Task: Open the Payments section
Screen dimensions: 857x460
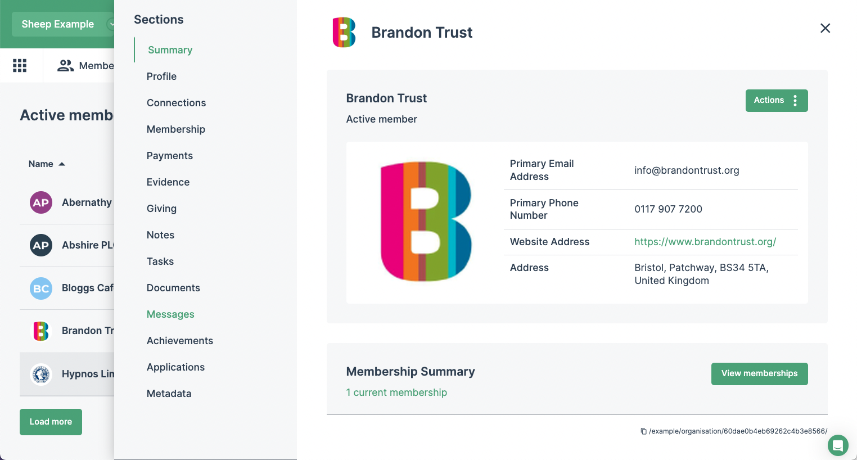Action: (170, 156)
